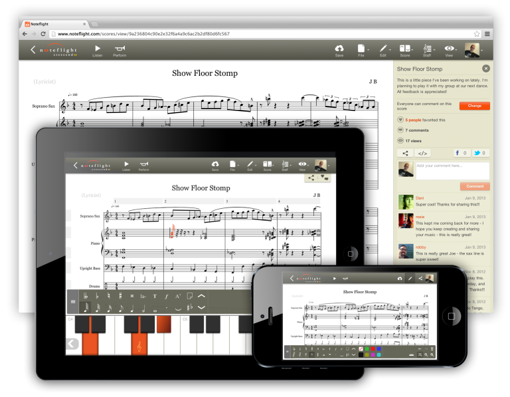Select double-flat accidental on tablet palette
The image size is (510, 397).
[86, 296]
